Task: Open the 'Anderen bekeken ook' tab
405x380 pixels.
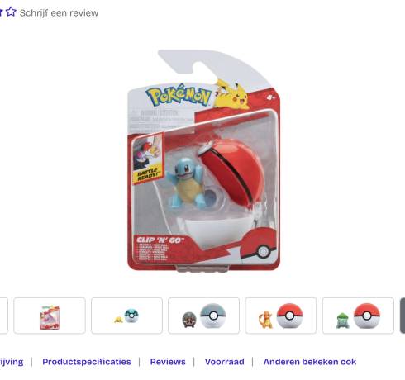Action: coord(310,362)
